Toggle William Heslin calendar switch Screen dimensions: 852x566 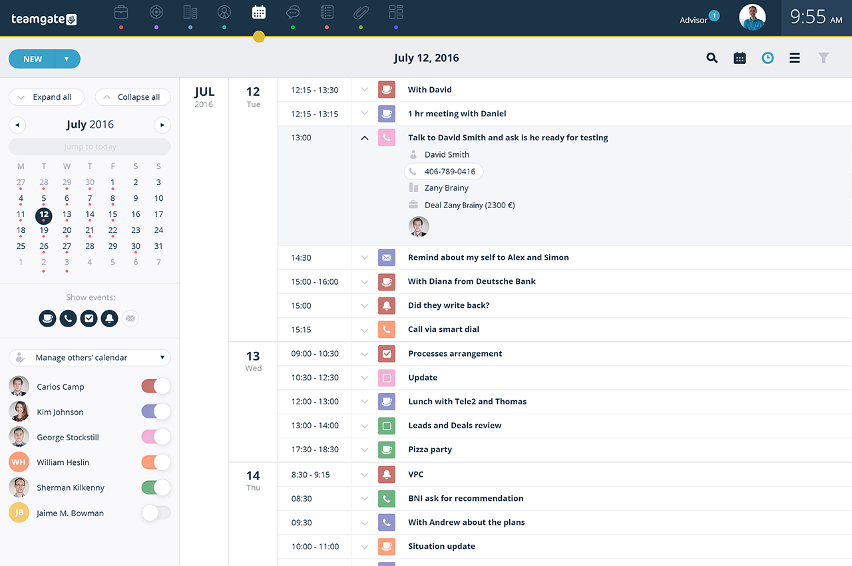(x=156, y=462)
